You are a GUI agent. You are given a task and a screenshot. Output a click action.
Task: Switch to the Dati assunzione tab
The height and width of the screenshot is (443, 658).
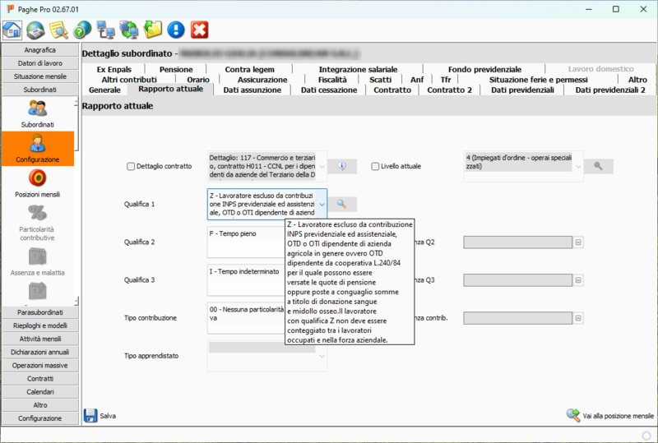252,90
